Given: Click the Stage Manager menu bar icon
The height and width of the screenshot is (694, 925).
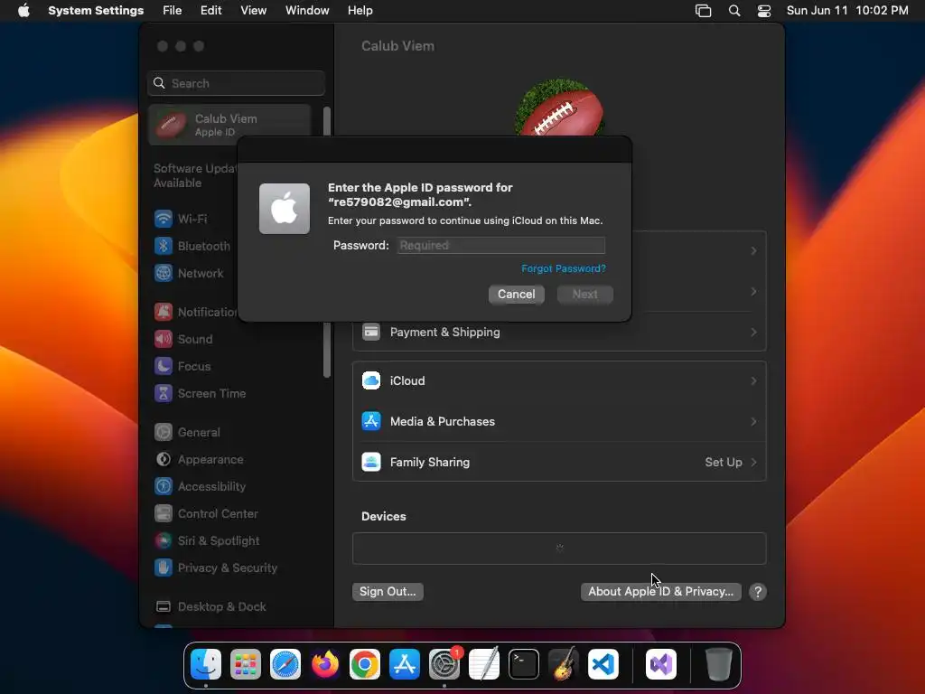Looking at the screenshot, I should pyautogui.click(x=703, y=11).
